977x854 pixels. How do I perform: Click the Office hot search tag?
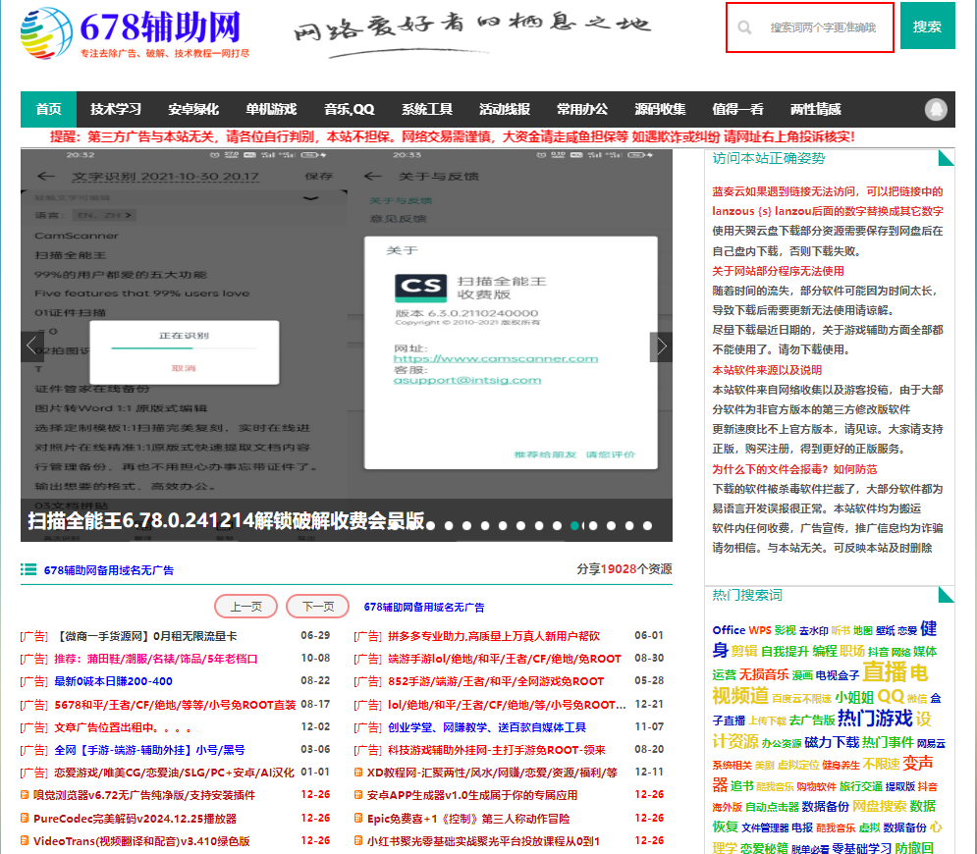point(729,630)
